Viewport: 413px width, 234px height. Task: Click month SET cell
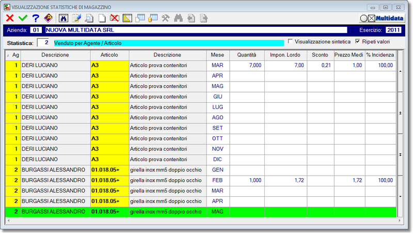pyautogui.click(x=217, y=128)
